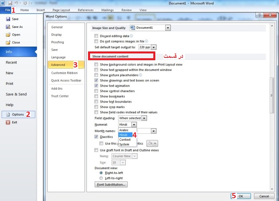Open Trust Center category
Screen dimensions: 279x201
(60, 96)
